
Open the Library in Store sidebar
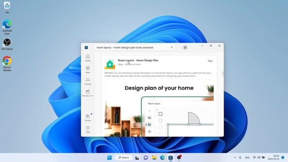pos(88,118)
